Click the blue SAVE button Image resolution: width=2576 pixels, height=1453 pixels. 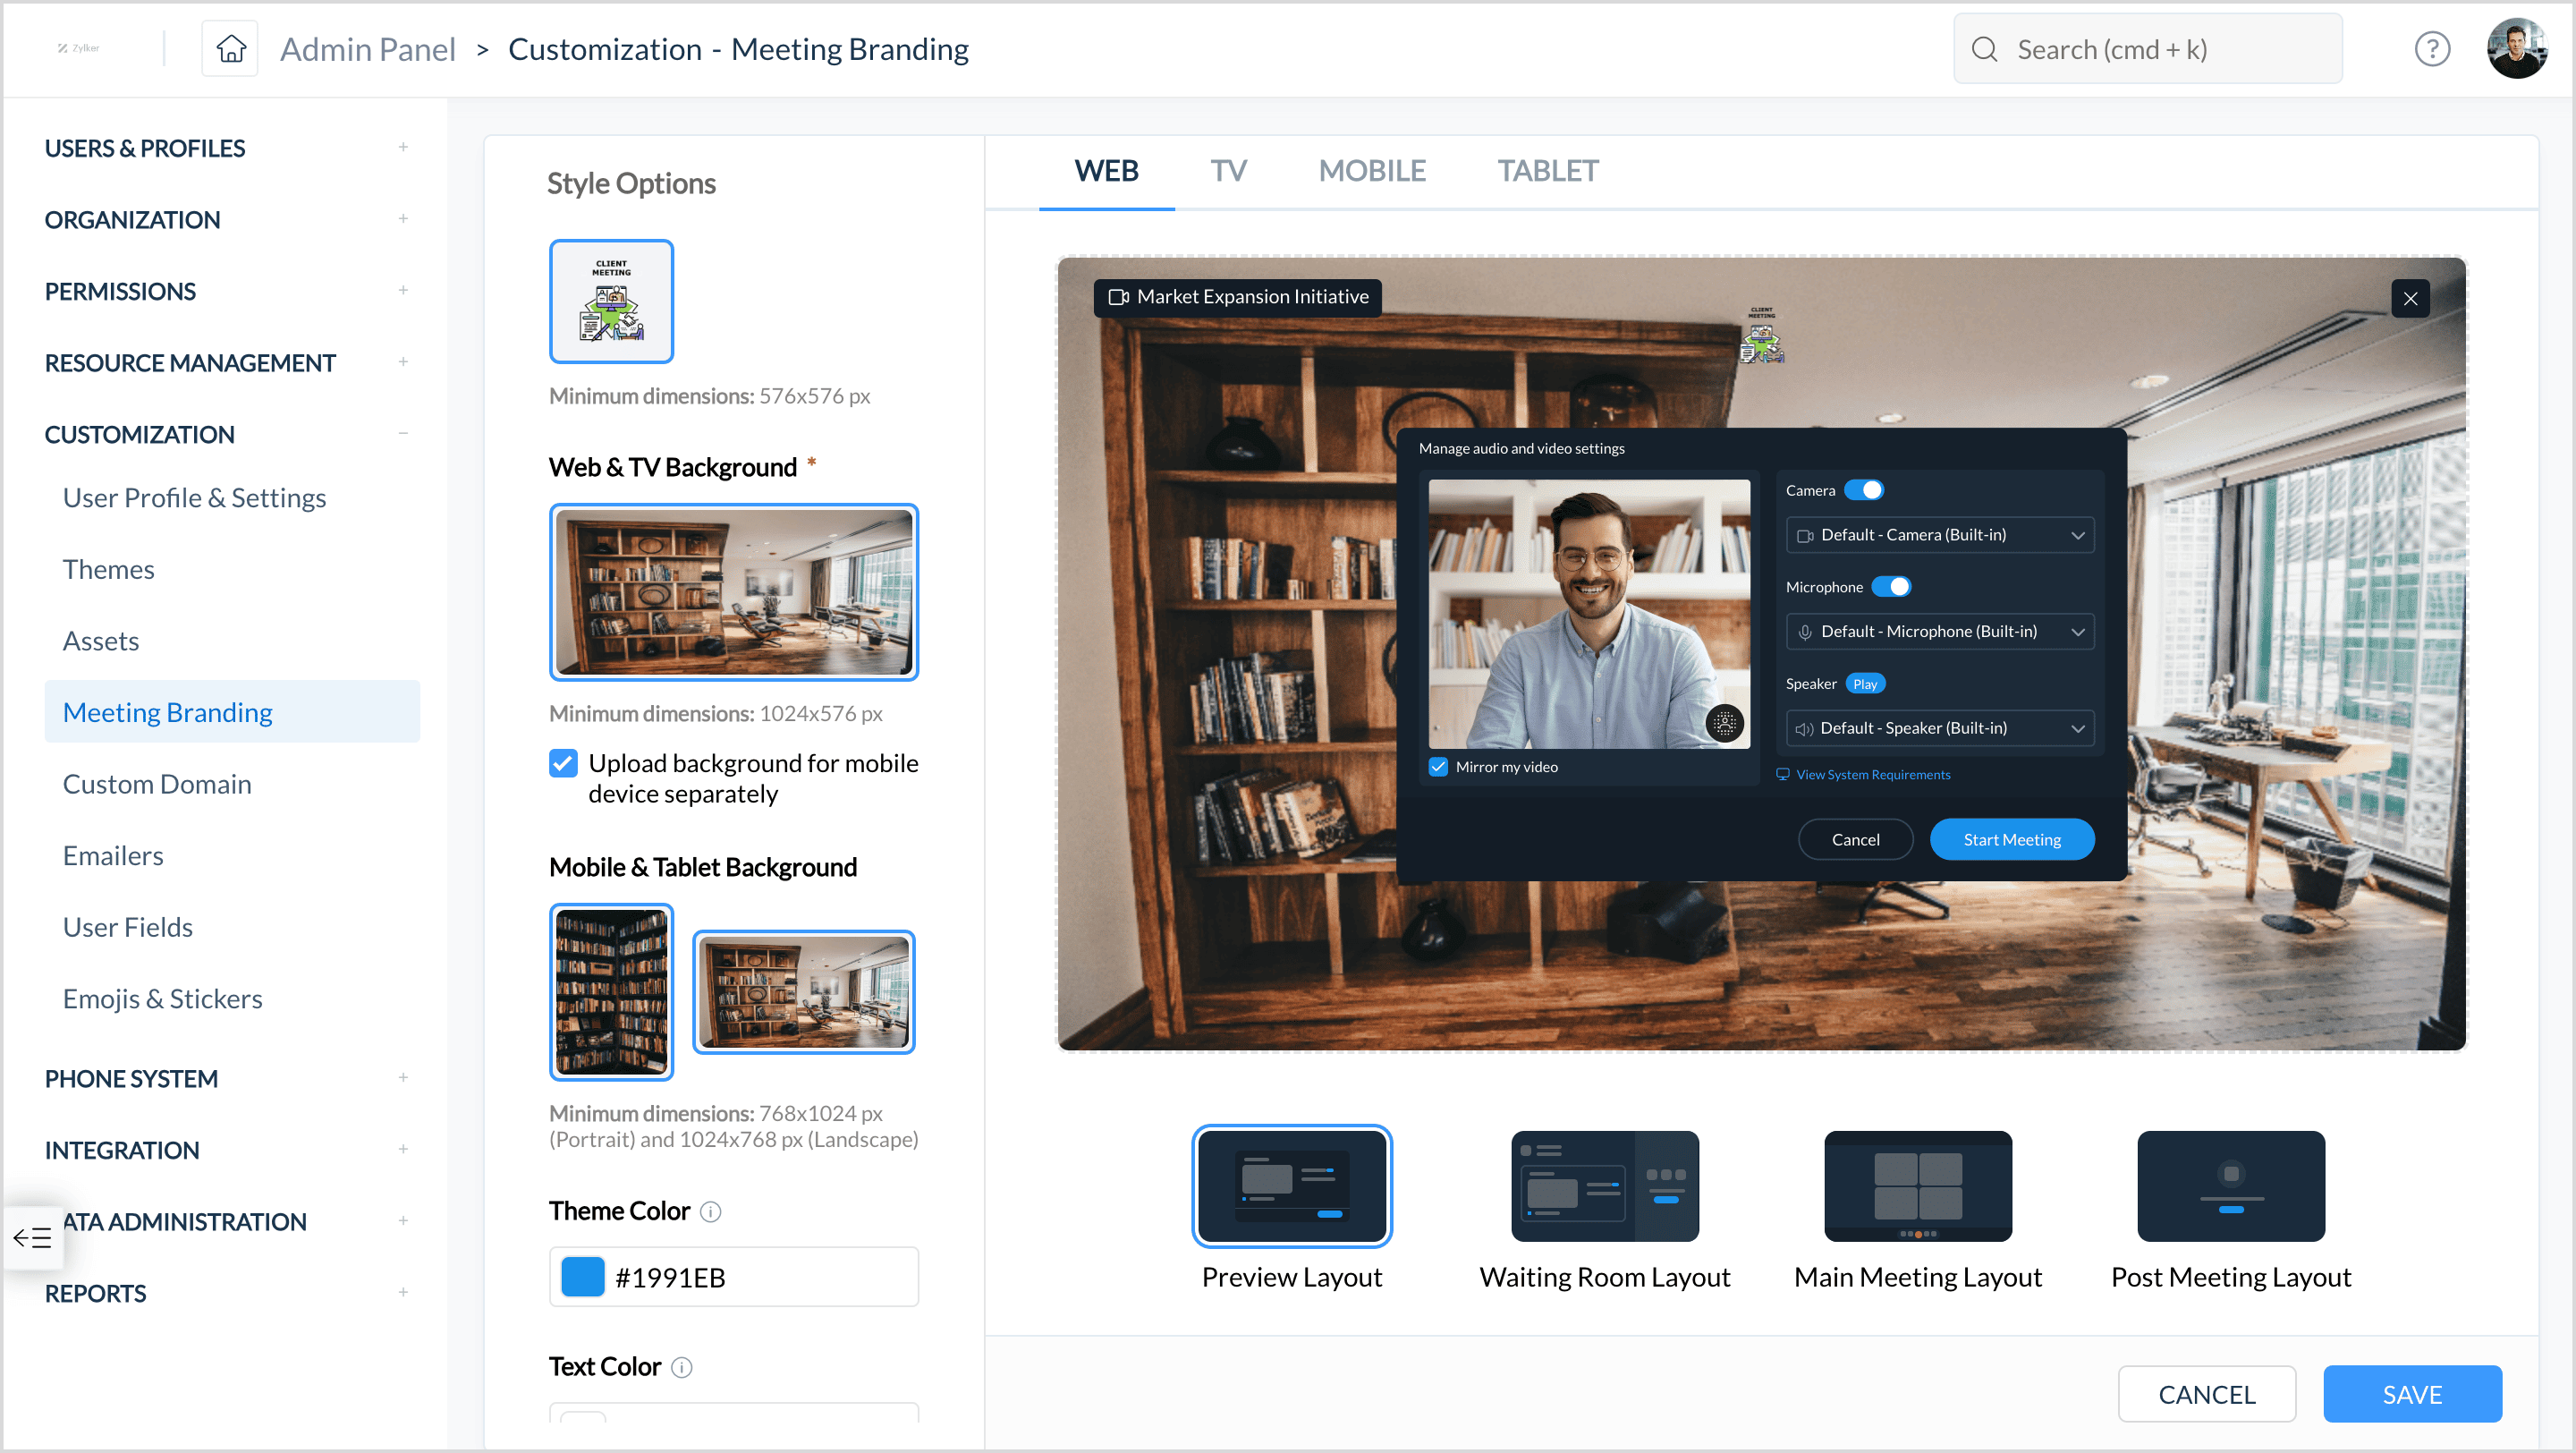click(2411, 1393)
